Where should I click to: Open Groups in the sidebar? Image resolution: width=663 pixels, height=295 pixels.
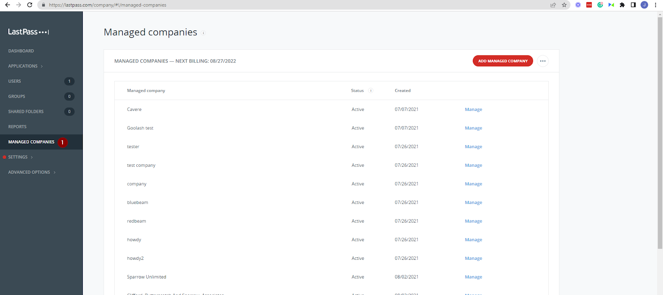click(17, 96)
